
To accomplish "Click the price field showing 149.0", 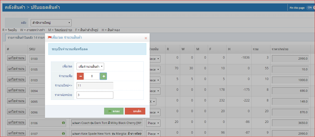I will [291, 102].
